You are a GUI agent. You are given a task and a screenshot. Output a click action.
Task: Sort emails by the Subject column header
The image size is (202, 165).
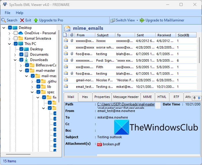tap(105, 35)
